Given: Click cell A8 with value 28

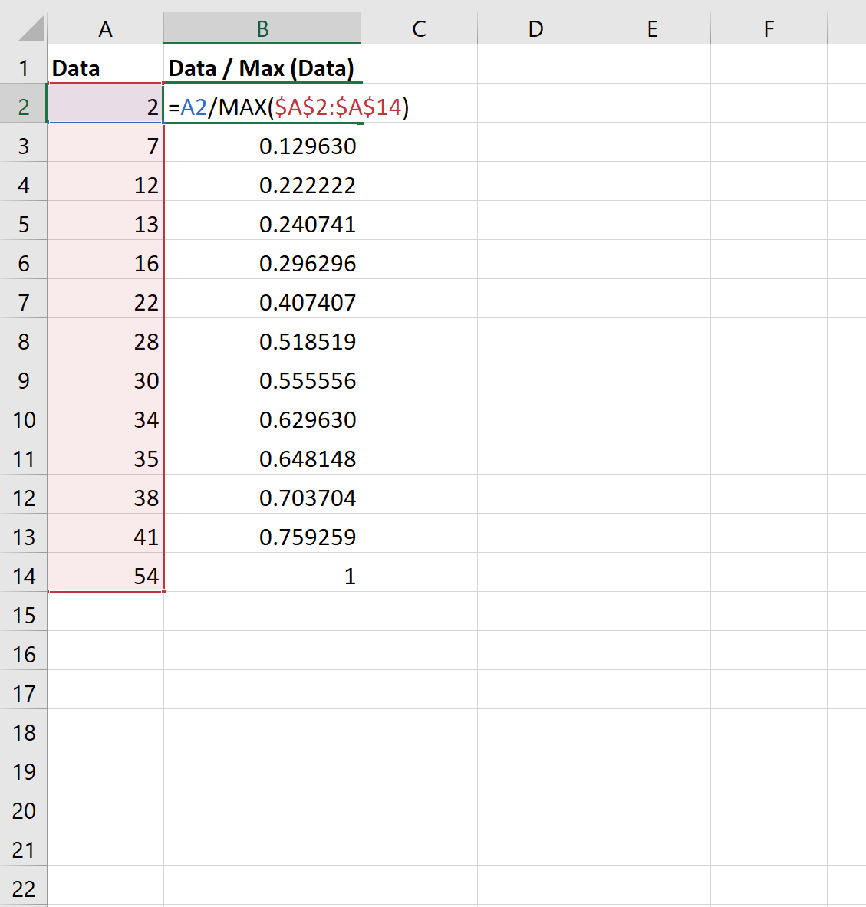Looking at the screenshot, I should coord(105,342).
